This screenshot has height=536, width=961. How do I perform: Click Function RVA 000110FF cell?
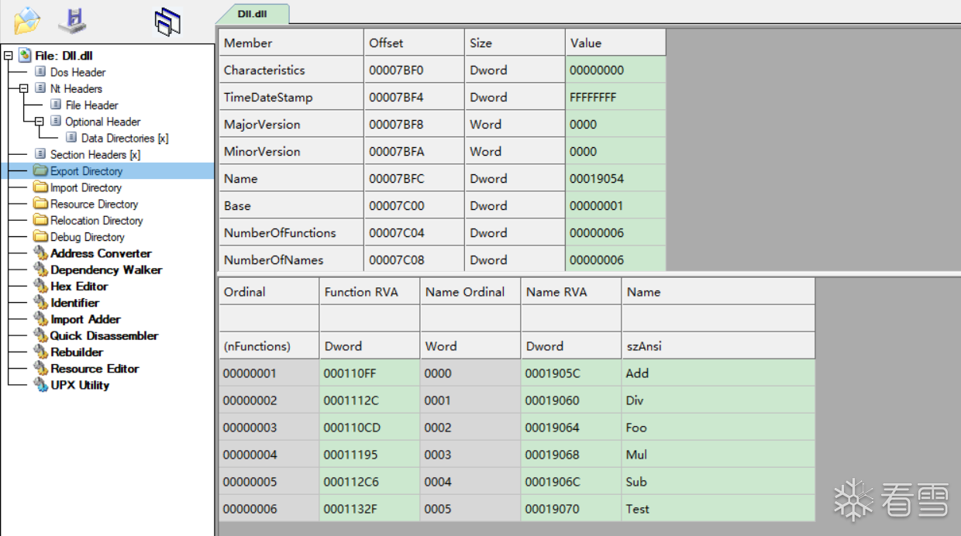coord(370,373)
